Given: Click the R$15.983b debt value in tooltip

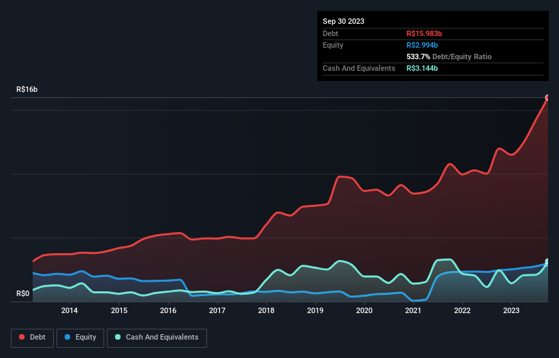Looking at the screenshot, I should click(x=424, y=33).
